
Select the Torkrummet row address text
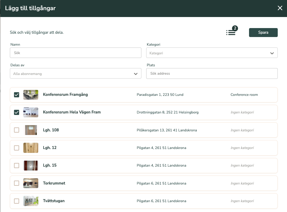[161, 183]
